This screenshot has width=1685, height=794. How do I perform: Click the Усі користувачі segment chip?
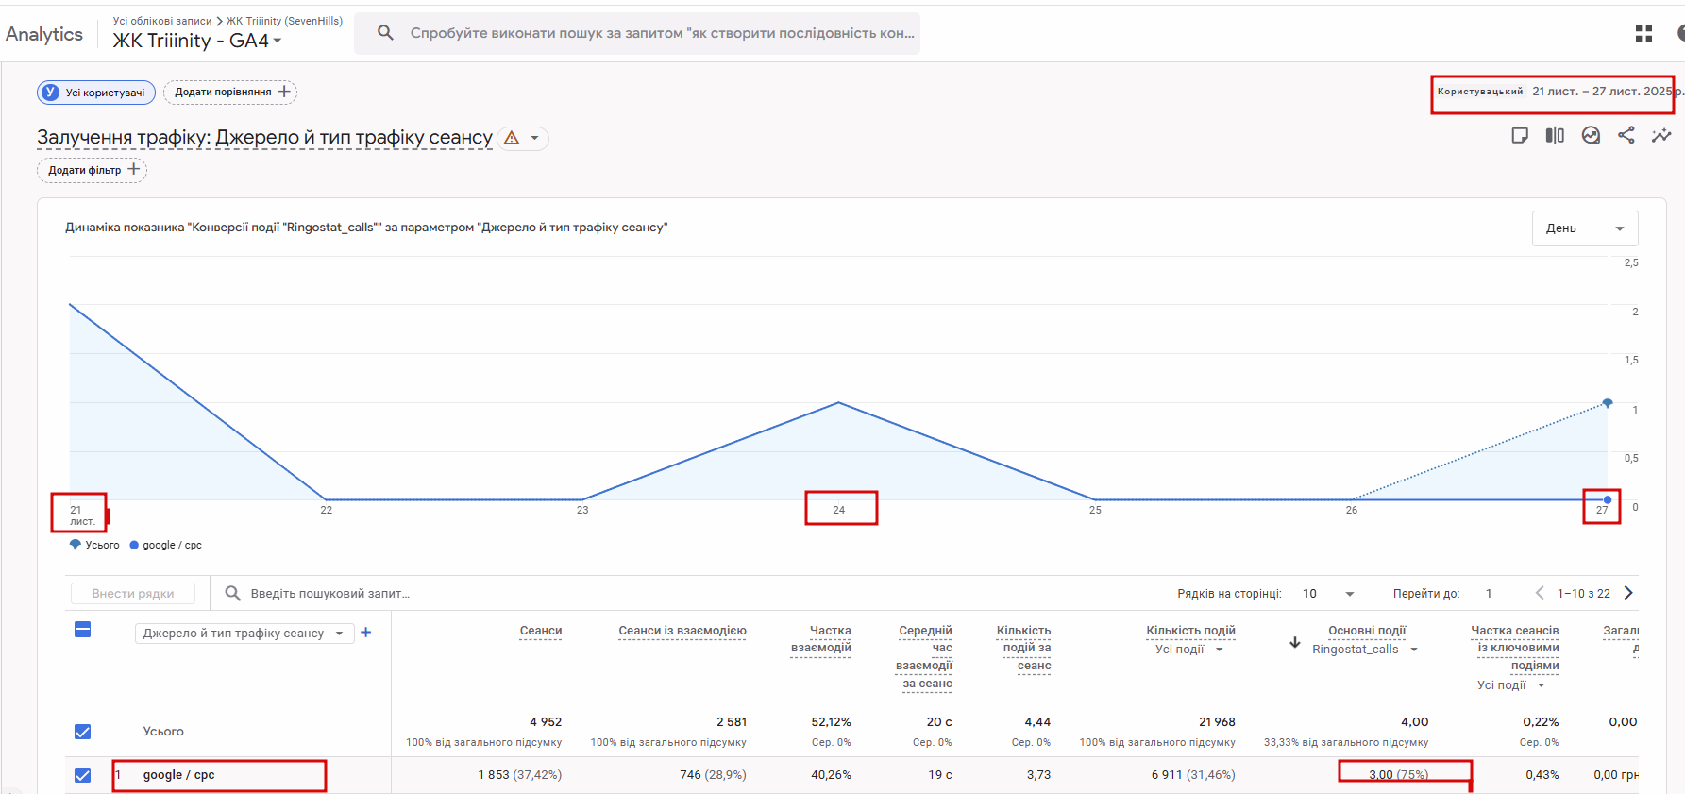coord(96,93)
